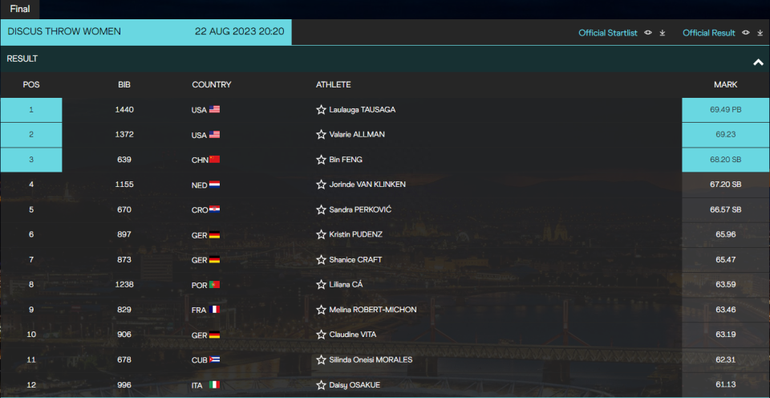Mark Melina Robert-Michon with the star icon
This screenshot has height=398, width=770.
[321, 310]
